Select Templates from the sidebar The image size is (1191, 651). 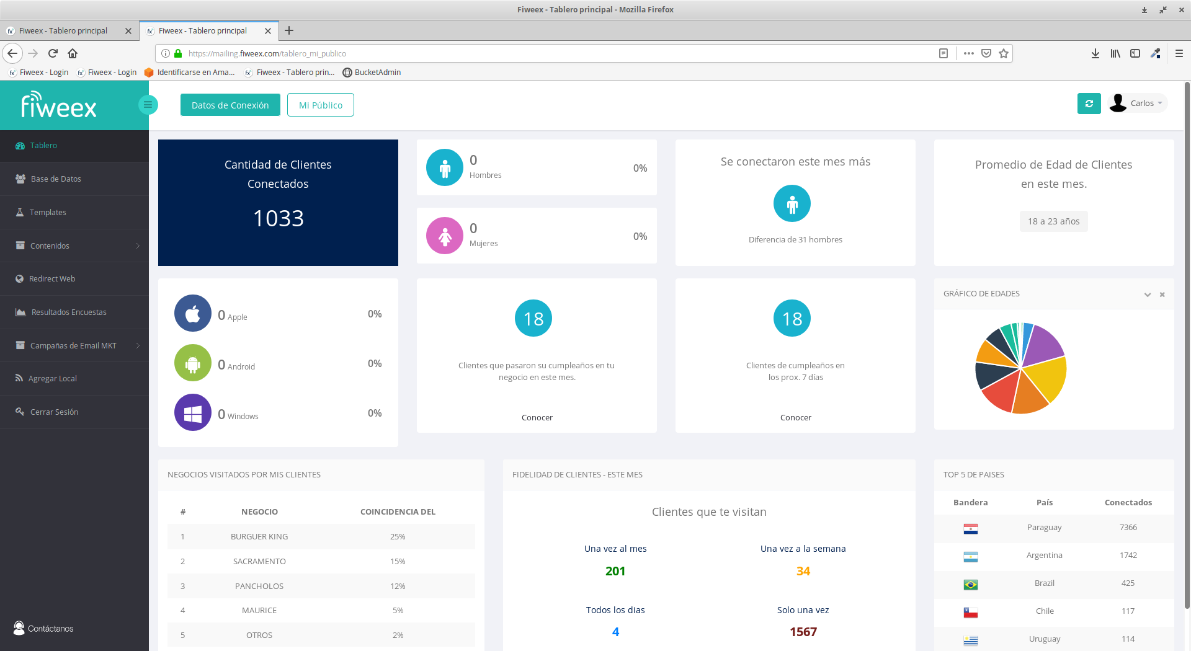click(48, 213)
